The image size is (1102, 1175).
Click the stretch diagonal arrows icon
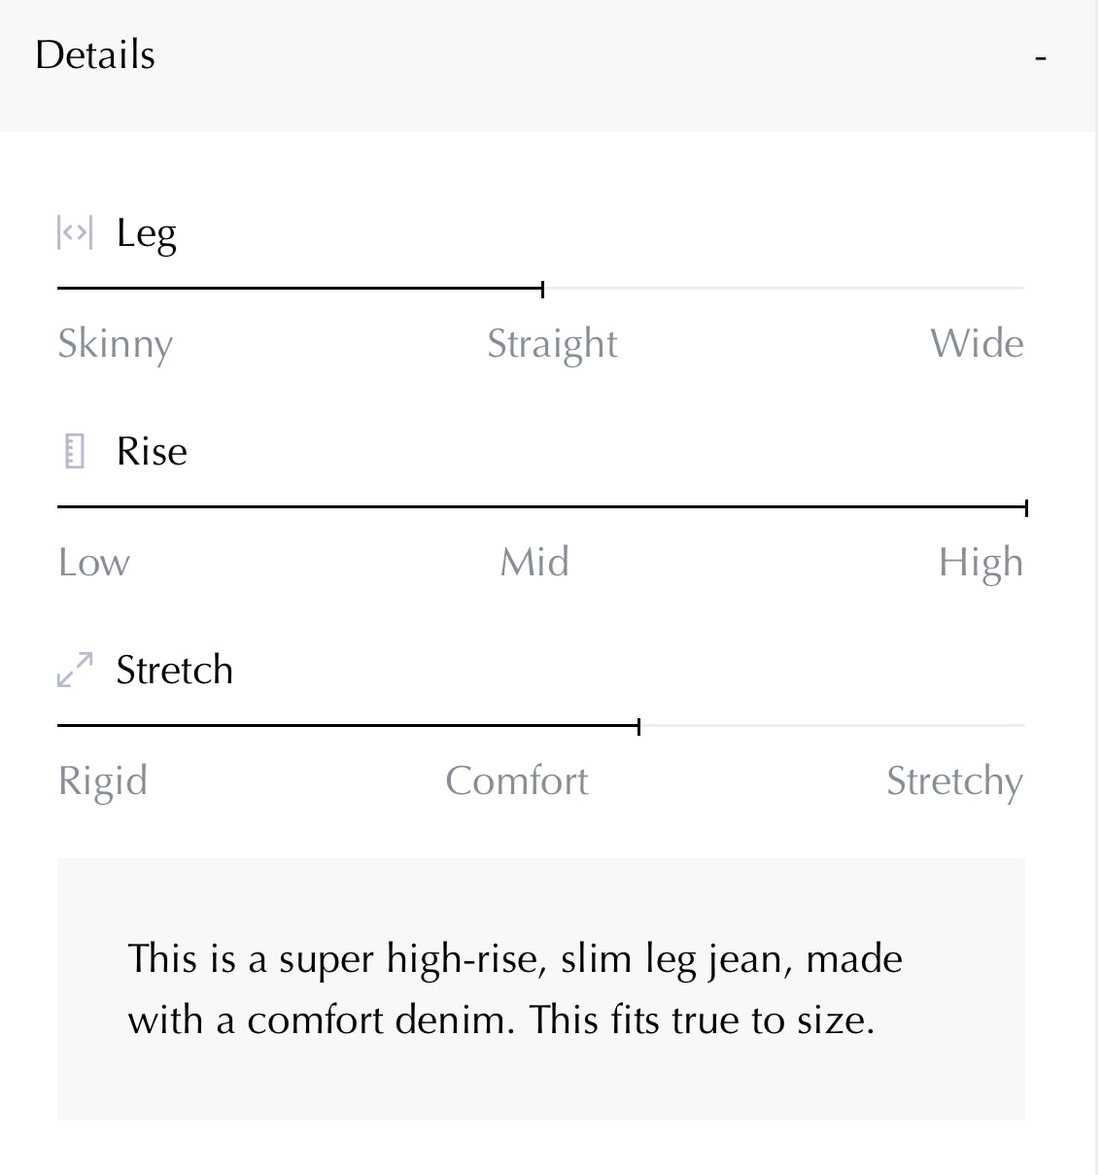[x=75, y=670]
